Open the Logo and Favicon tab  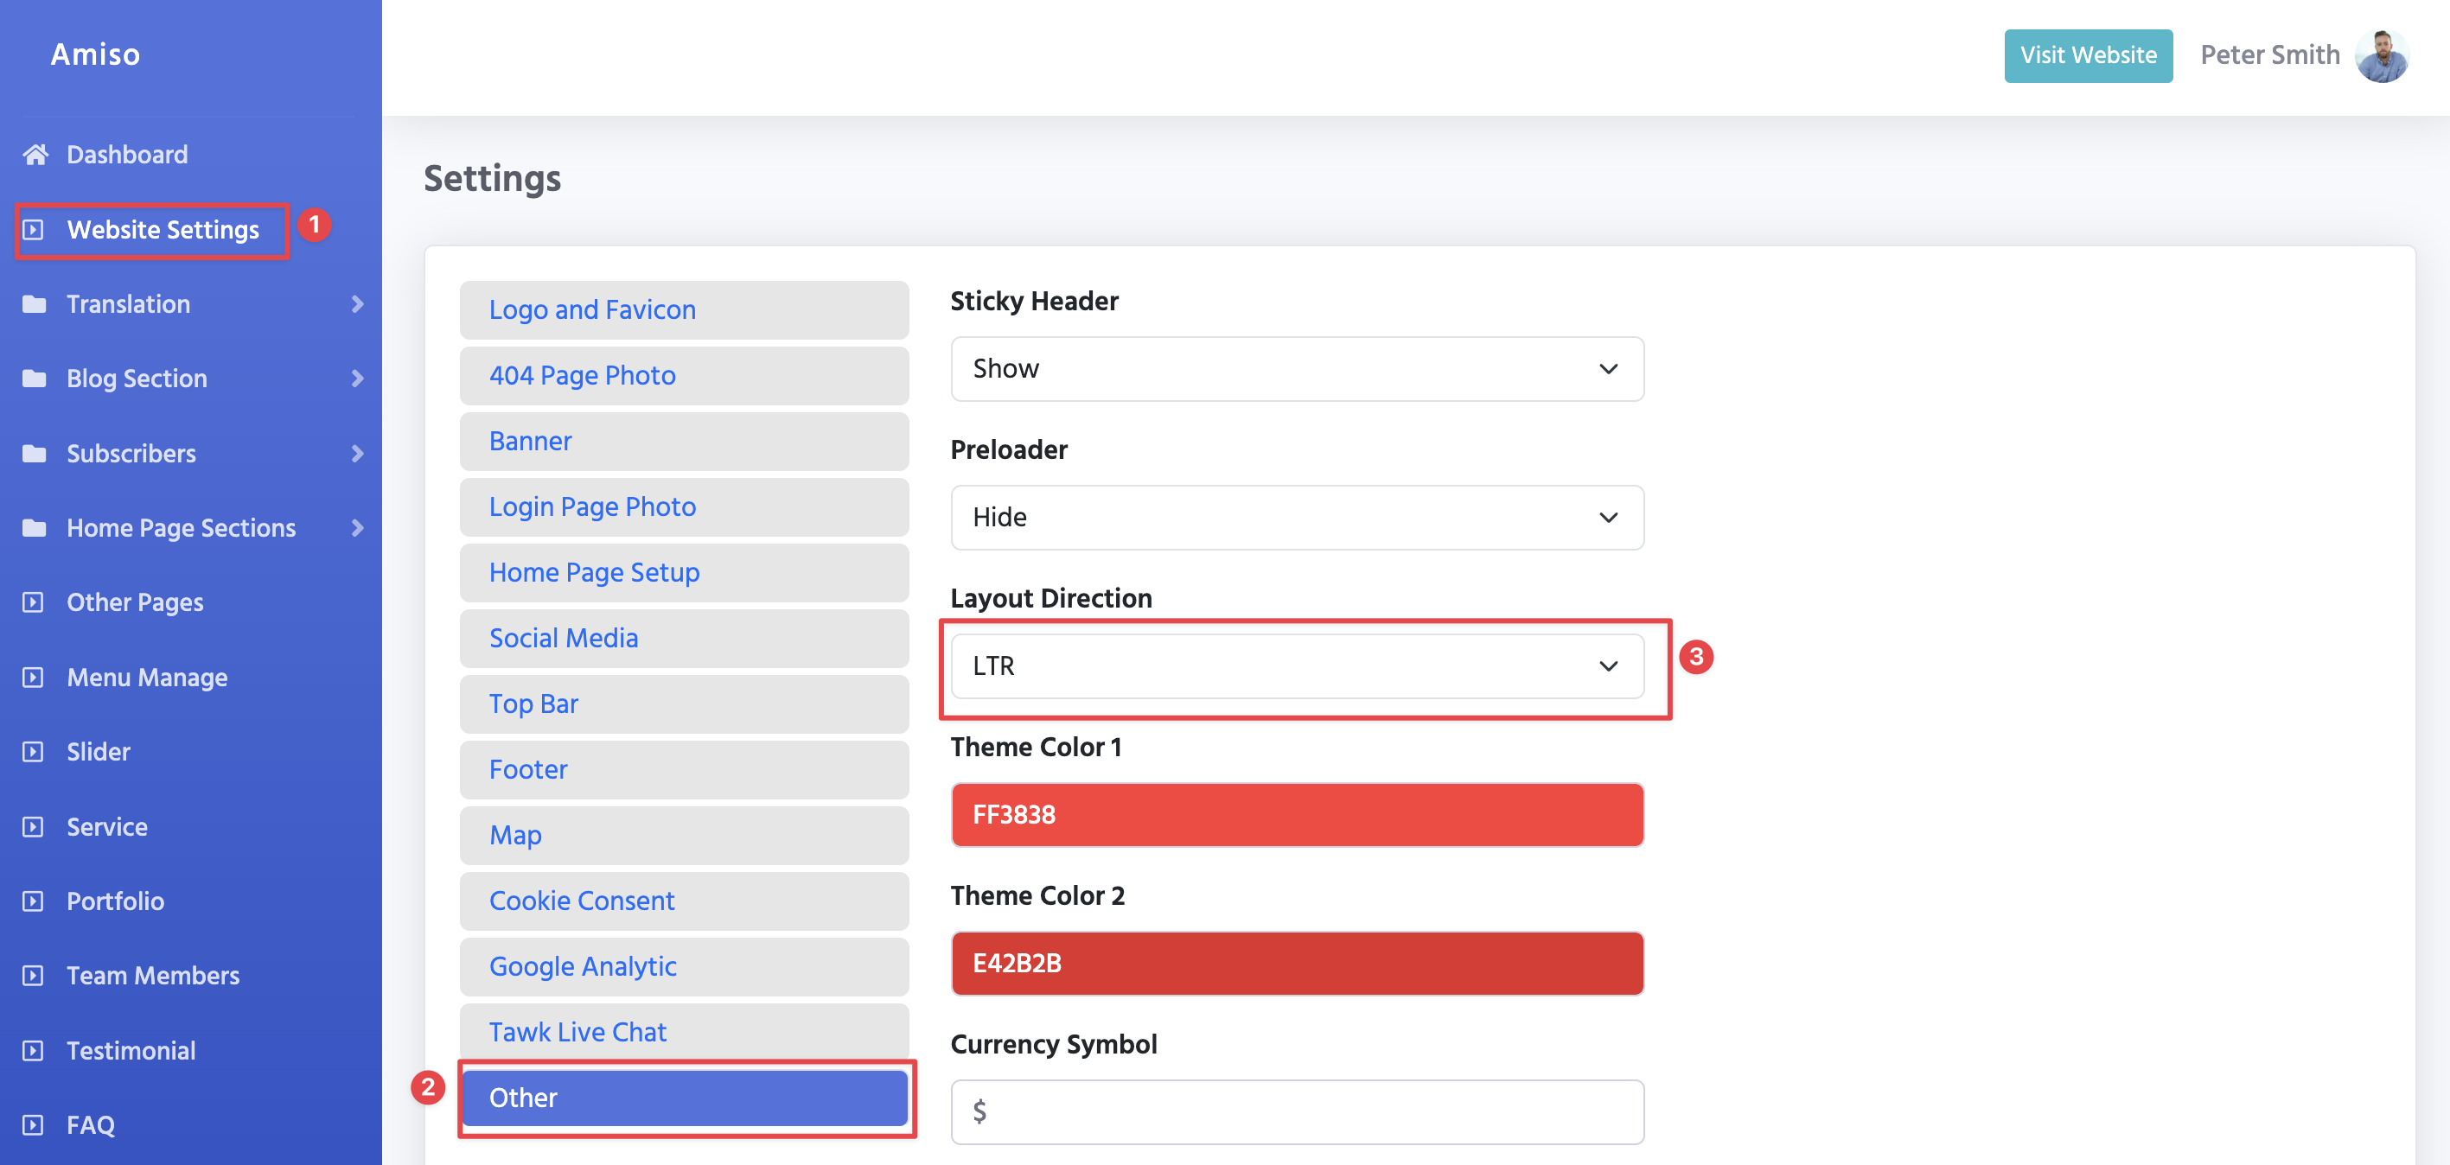684,310
